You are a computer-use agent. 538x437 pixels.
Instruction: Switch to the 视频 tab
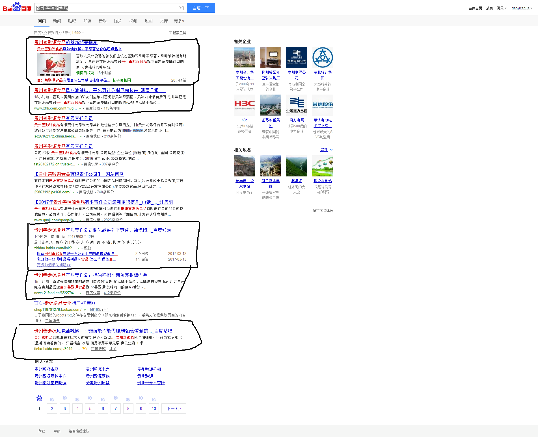pyautogui.click(x=133, y=21)
